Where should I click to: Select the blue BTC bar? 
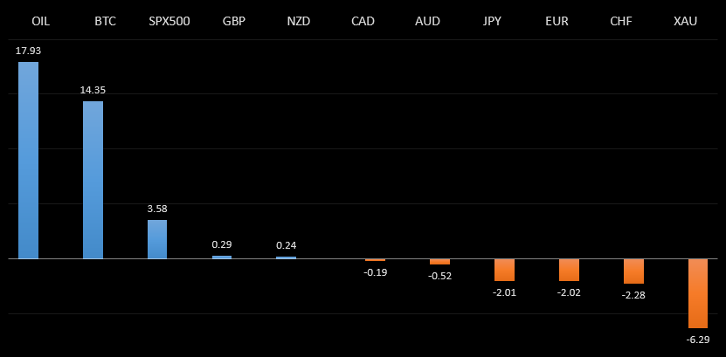93,180
